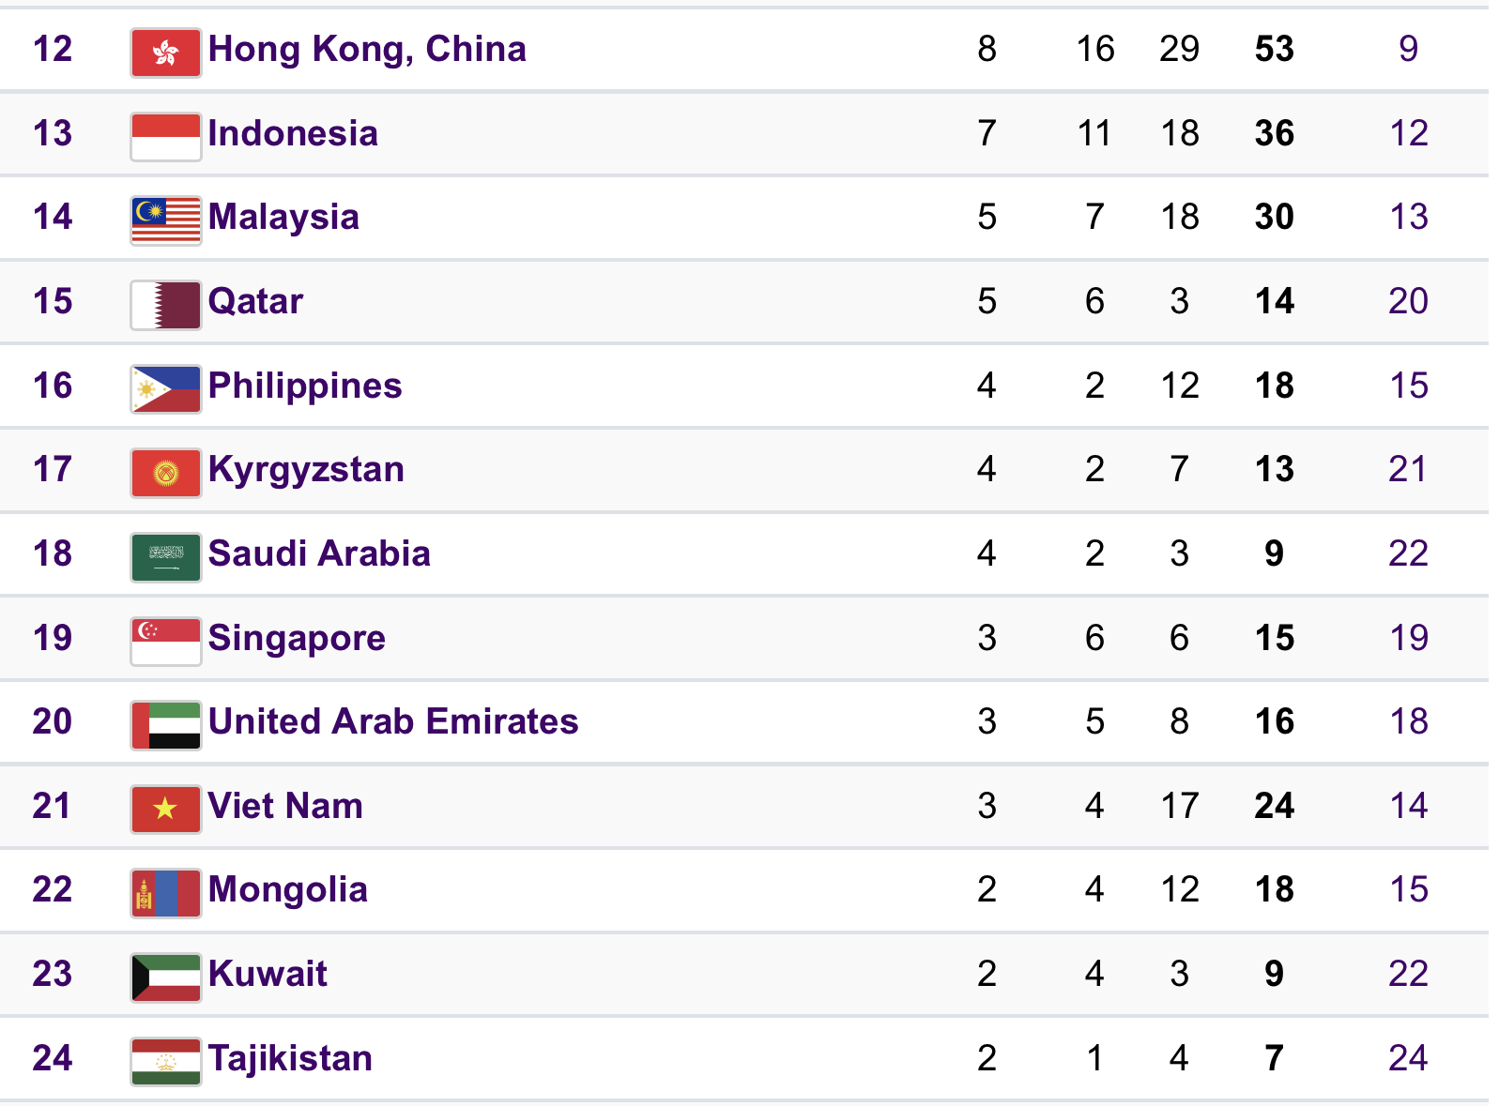1499x1106 pixels.
Task: Click the Kuwait flag icon
Action: (165, 977)
